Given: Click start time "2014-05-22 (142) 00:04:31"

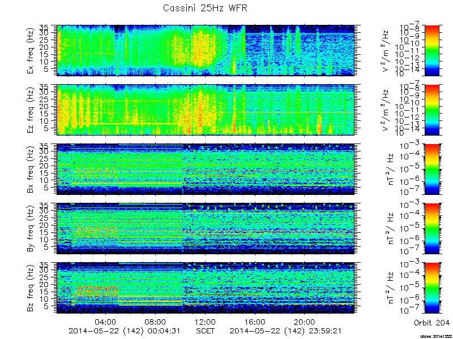Looking at the screenshot, I should tap(125, 331).
